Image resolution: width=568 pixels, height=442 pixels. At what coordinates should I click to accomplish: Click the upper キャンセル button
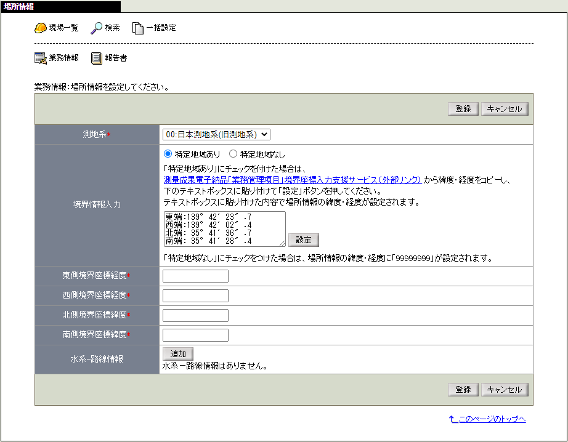(505, 108)
